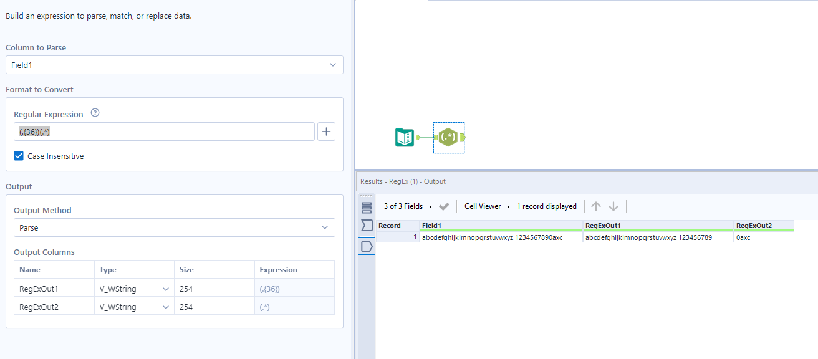Open the Type dropdown for RegExOut1
Screen dimensions: 818x359
click(166, 287)
